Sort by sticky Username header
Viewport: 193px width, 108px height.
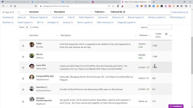[x=34, y=12]
